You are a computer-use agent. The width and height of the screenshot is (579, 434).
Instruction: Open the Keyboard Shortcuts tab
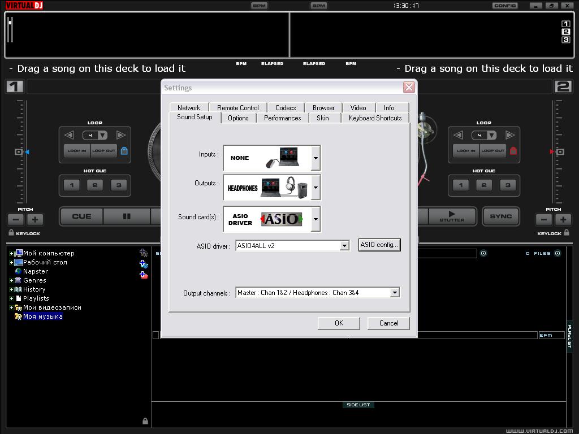click(375, 118)
